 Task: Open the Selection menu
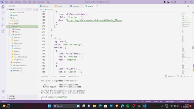coord(18,2)
